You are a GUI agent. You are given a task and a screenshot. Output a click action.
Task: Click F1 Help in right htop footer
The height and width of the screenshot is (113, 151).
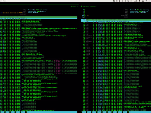(x=83, y=112)
